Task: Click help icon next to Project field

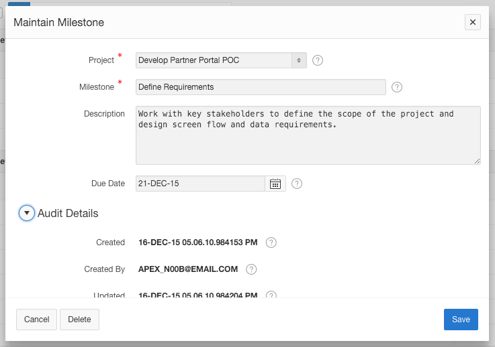Action: tap(318, 60)
